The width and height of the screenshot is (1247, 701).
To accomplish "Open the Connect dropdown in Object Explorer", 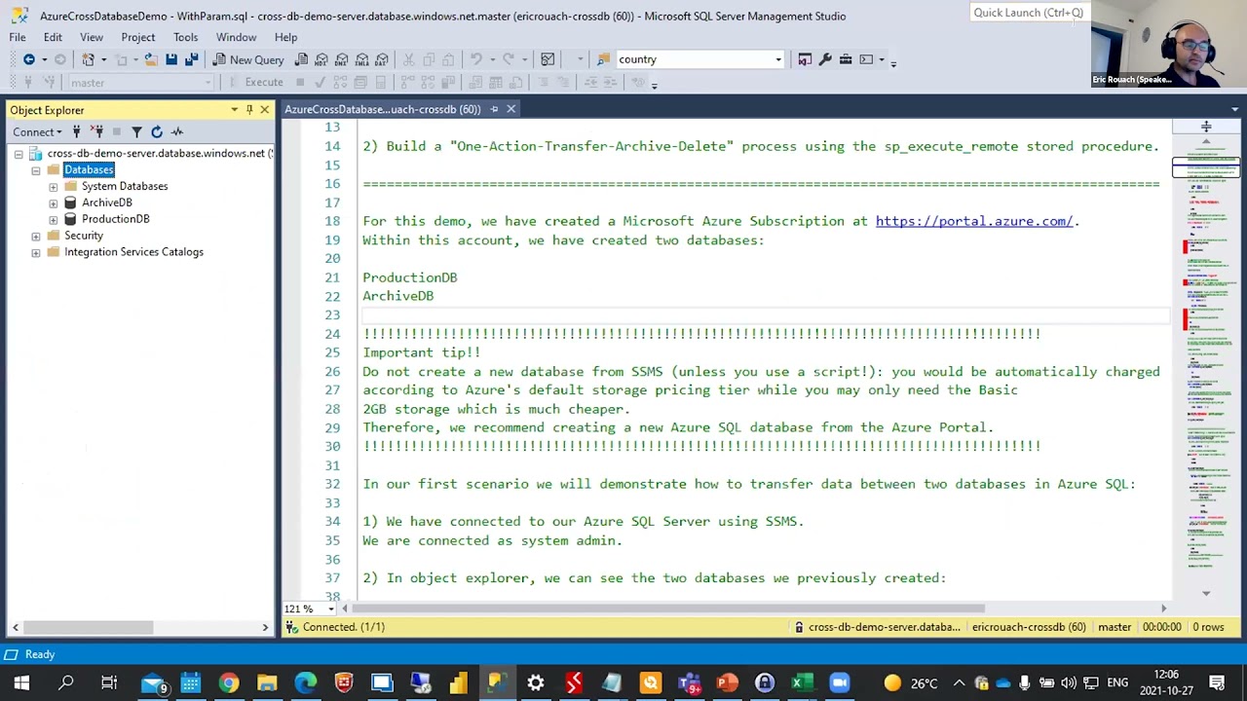I will (37, 131).
